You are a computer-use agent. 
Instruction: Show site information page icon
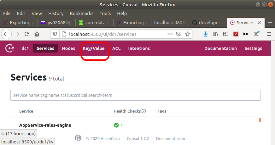click(x=64, y=34)
